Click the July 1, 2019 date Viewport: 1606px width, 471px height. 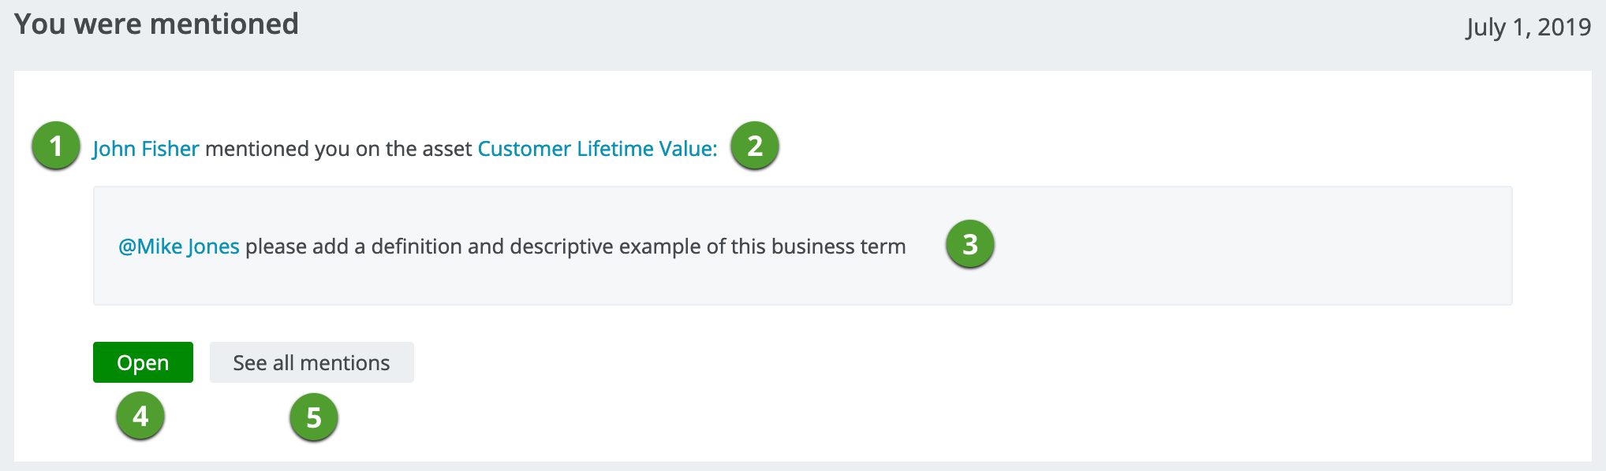pos(1529,28)
